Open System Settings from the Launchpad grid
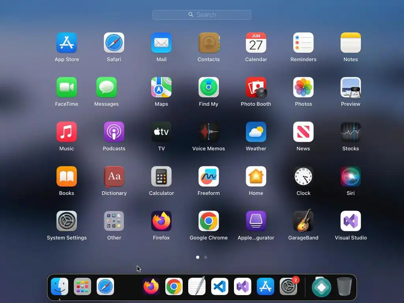The image size is (404, 303). tap(66, 221)
